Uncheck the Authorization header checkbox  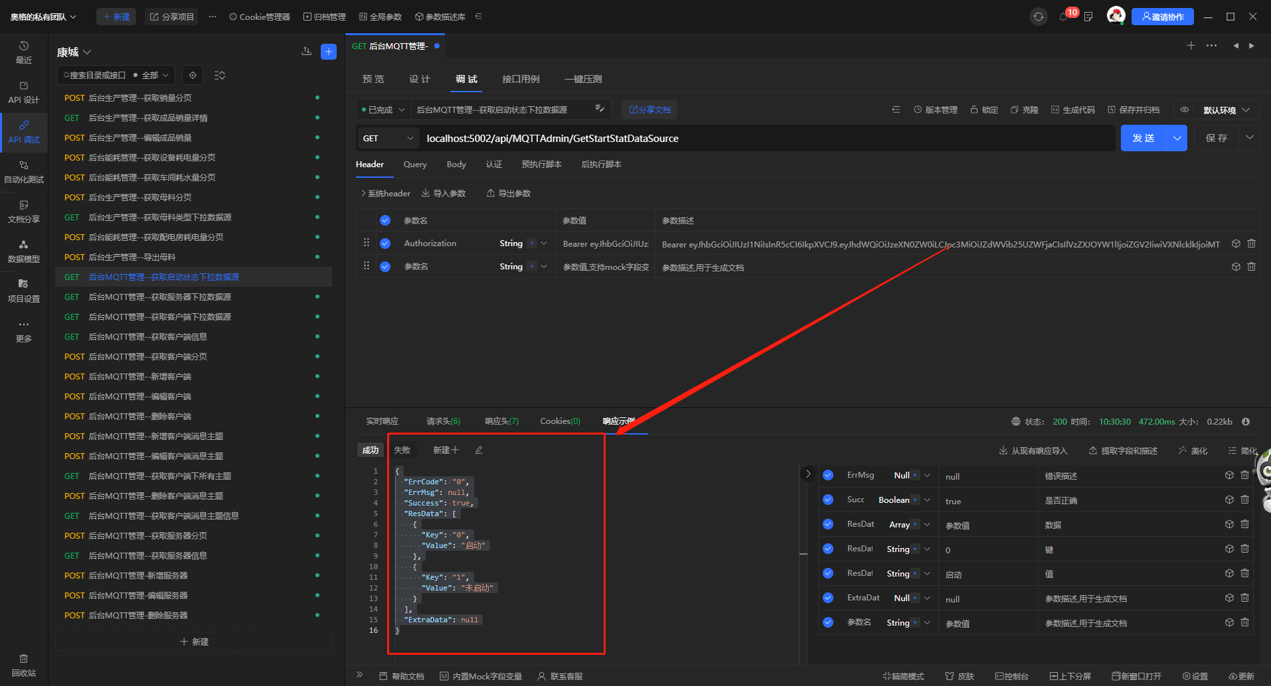385,243
